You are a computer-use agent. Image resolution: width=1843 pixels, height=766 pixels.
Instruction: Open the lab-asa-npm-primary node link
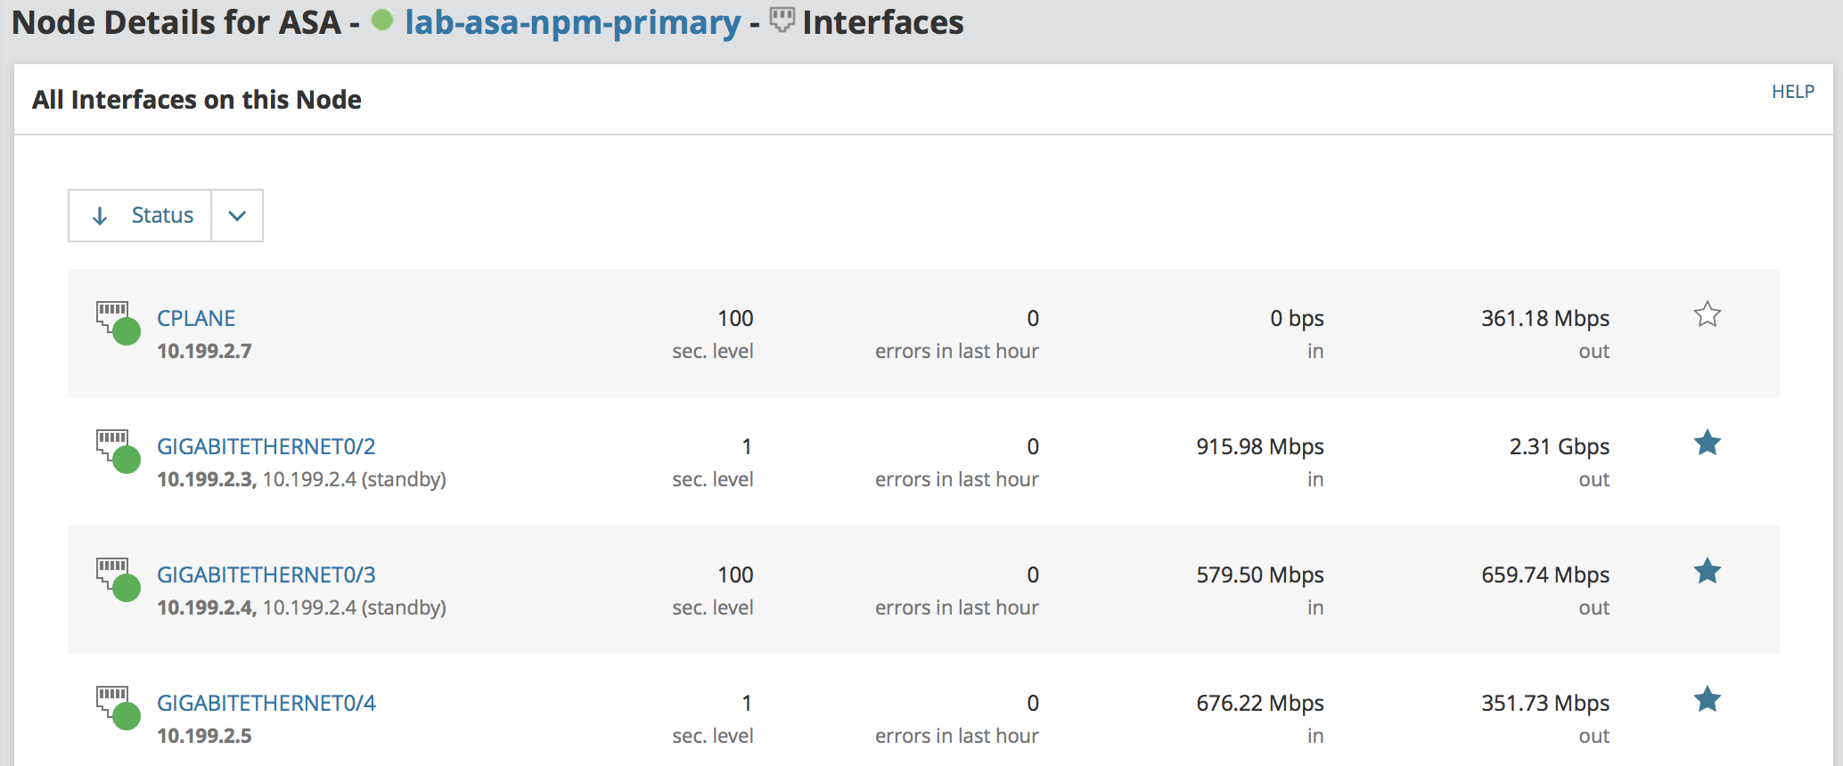pyautogui.click(x=572, y=22)
